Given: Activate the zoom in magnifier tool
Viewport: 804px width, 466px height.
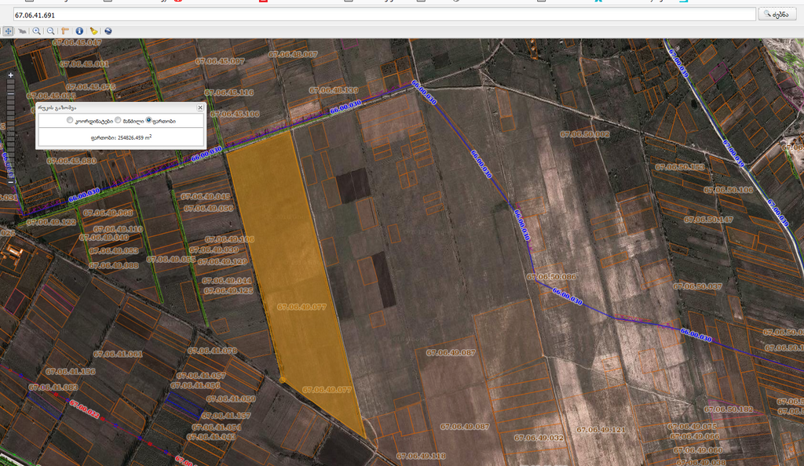Looking at the screenshot, I should coord(37,31).
